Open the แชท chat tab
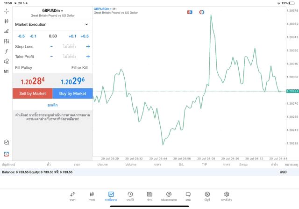 188,196
